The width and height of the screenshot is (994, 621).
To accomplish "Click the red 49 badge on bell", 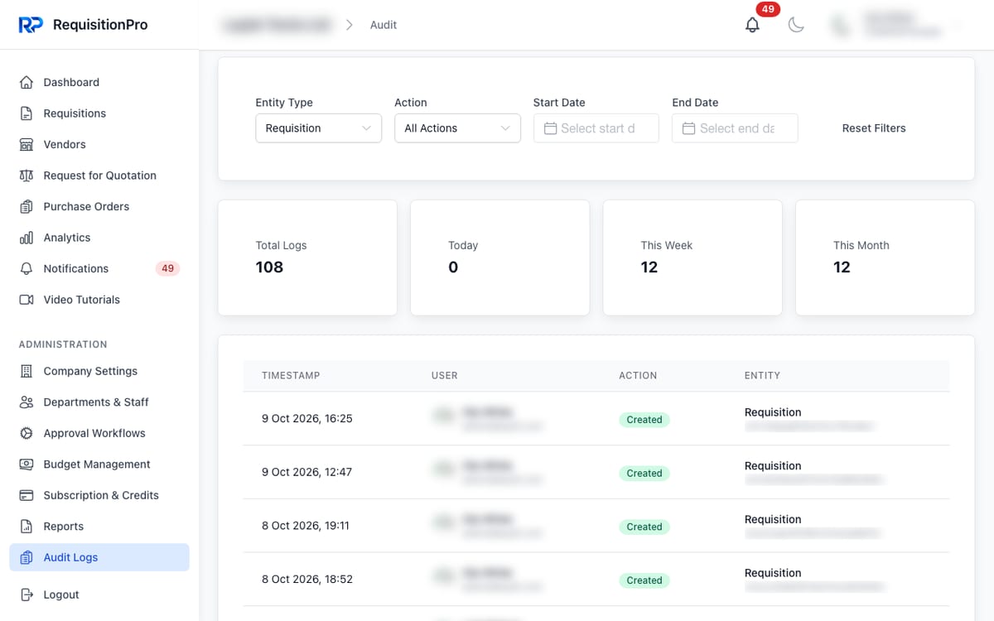I will pos(768,9).
